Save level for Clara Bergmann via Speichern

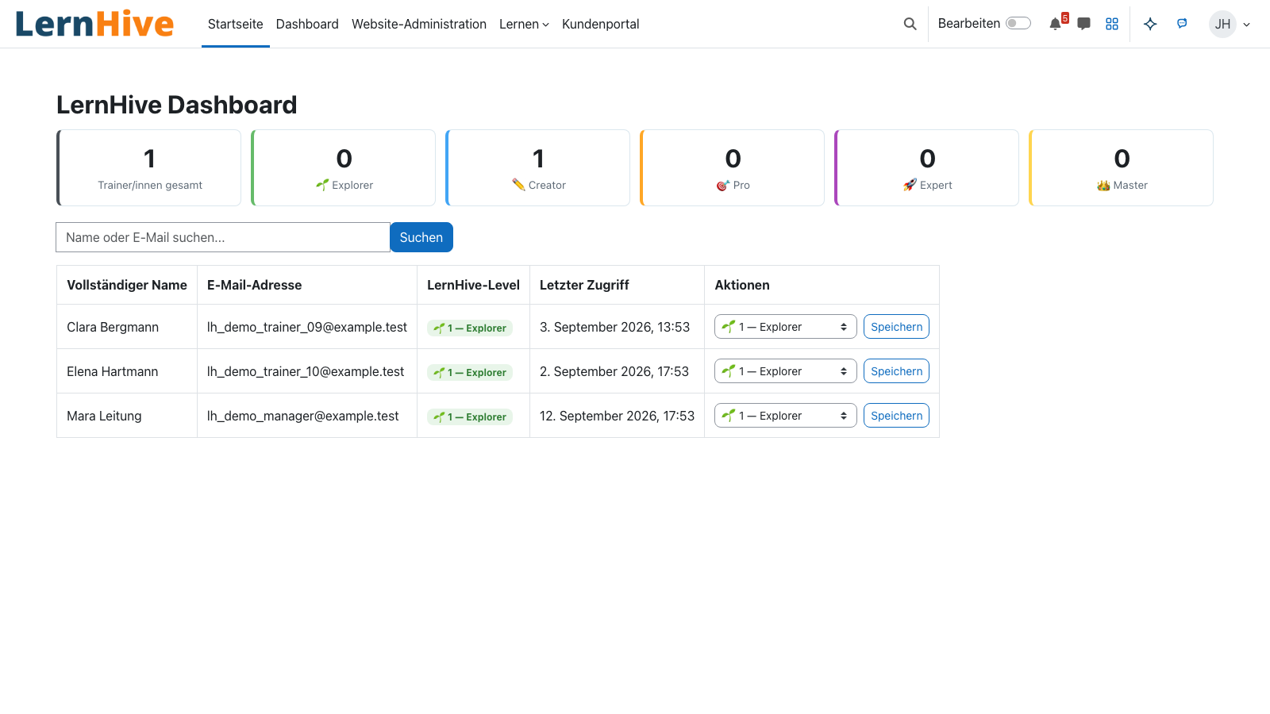896,327
